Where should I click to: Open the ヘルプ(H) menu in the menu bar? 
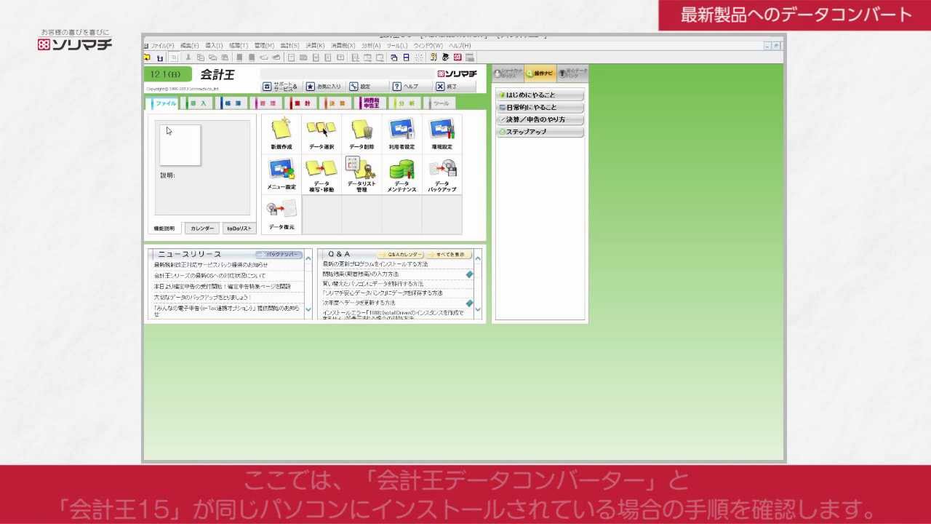460,45
